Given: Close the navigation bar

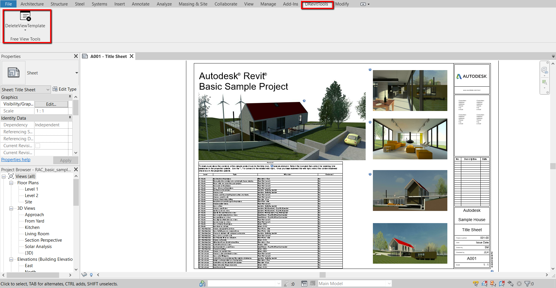Looking at the screenshot, I should [548, 63].
